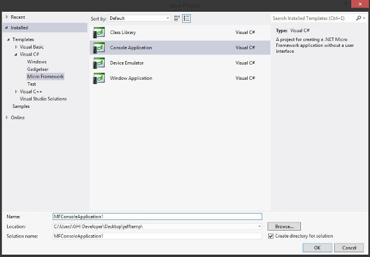Select the Window Application template name

click(x=131, y=78)
